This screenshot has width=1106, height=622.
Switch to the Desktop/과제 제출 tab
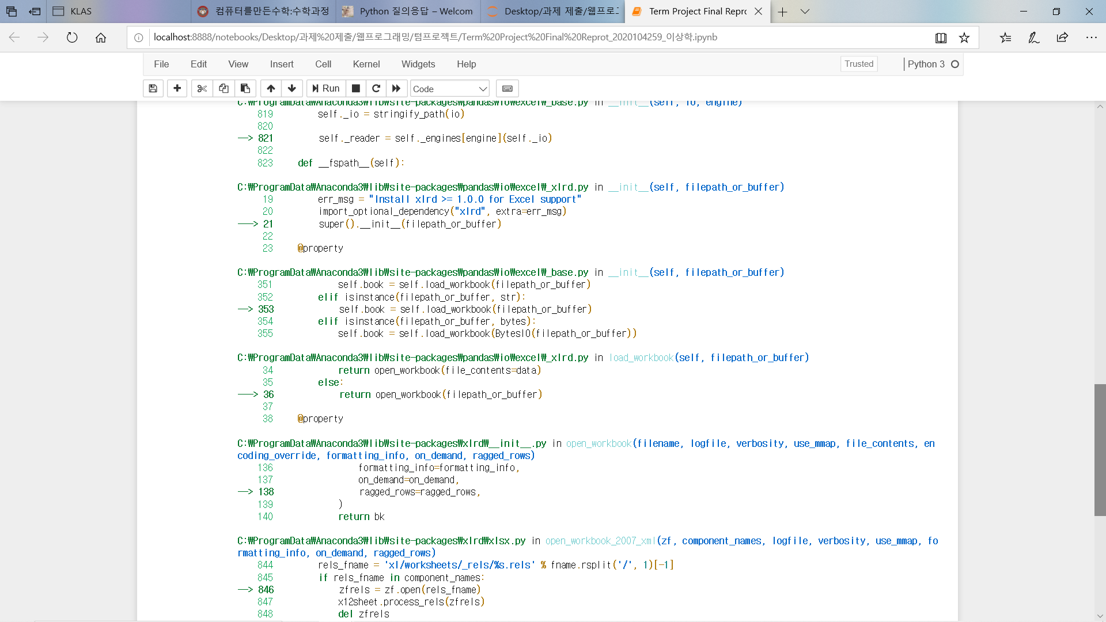[552, 12]
